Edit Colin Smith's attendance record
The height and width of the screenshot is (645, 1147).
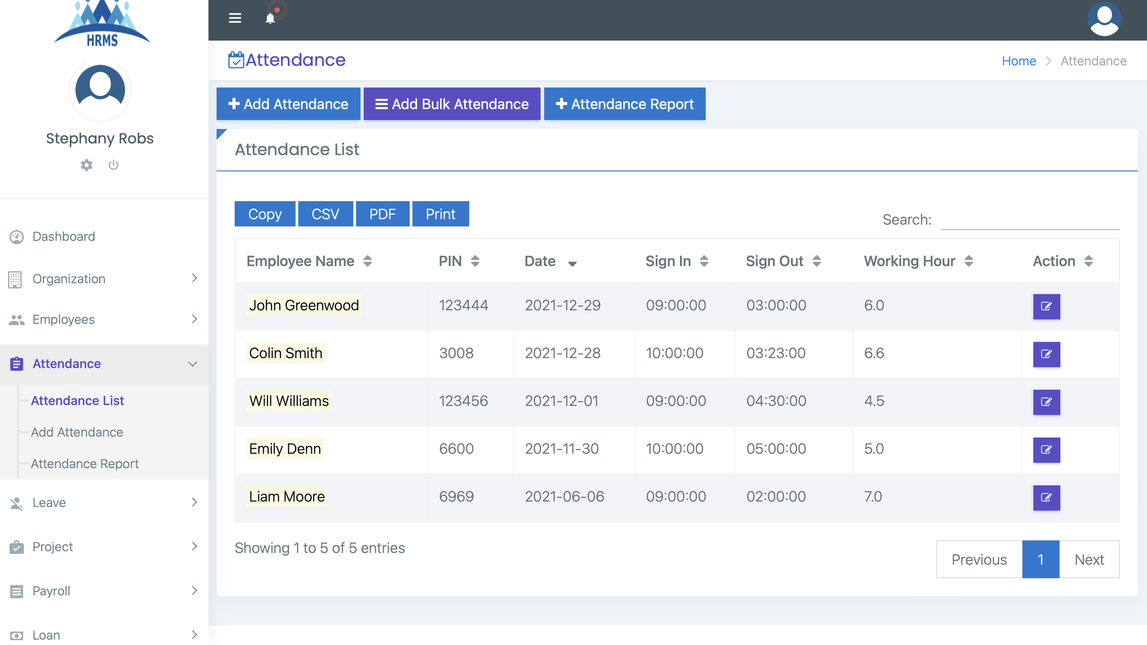pos(1046,354)
